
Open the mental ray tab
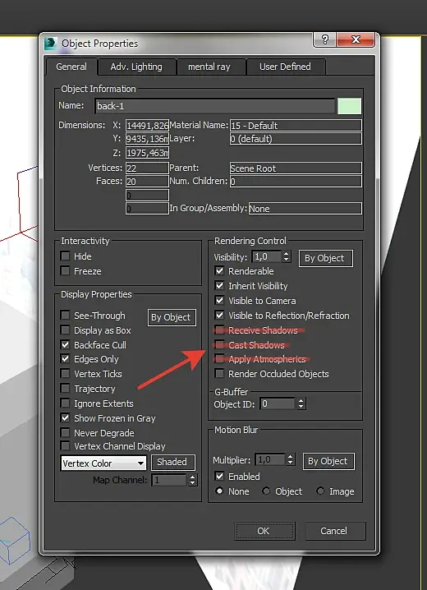(209, 67)
